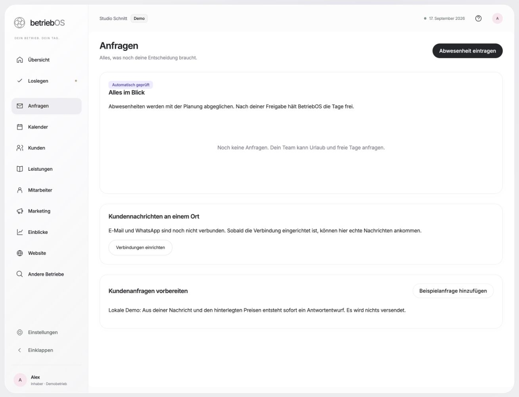The image size is (519, 397).
Task: Select the Marketing megaphone icon
Action: click(20, 211)
